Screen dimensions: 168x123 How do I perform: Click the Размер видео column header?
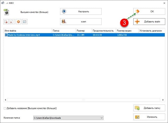pyautogui.click(x=127, y=31)
